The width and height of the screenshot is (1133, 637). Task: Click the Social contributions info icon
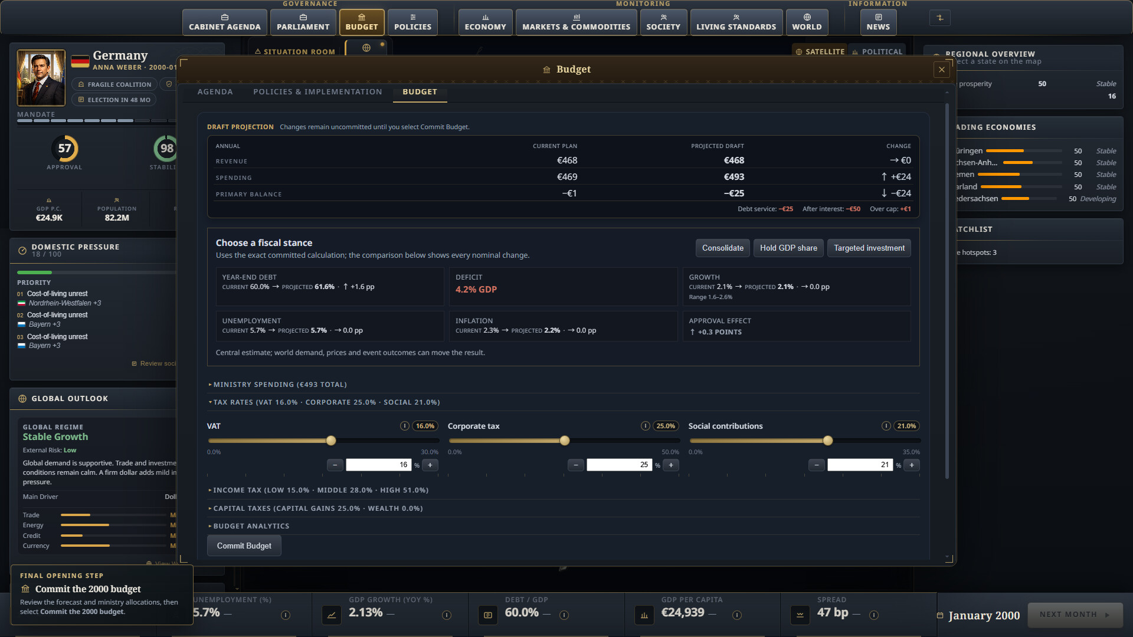tap(886, 426)
